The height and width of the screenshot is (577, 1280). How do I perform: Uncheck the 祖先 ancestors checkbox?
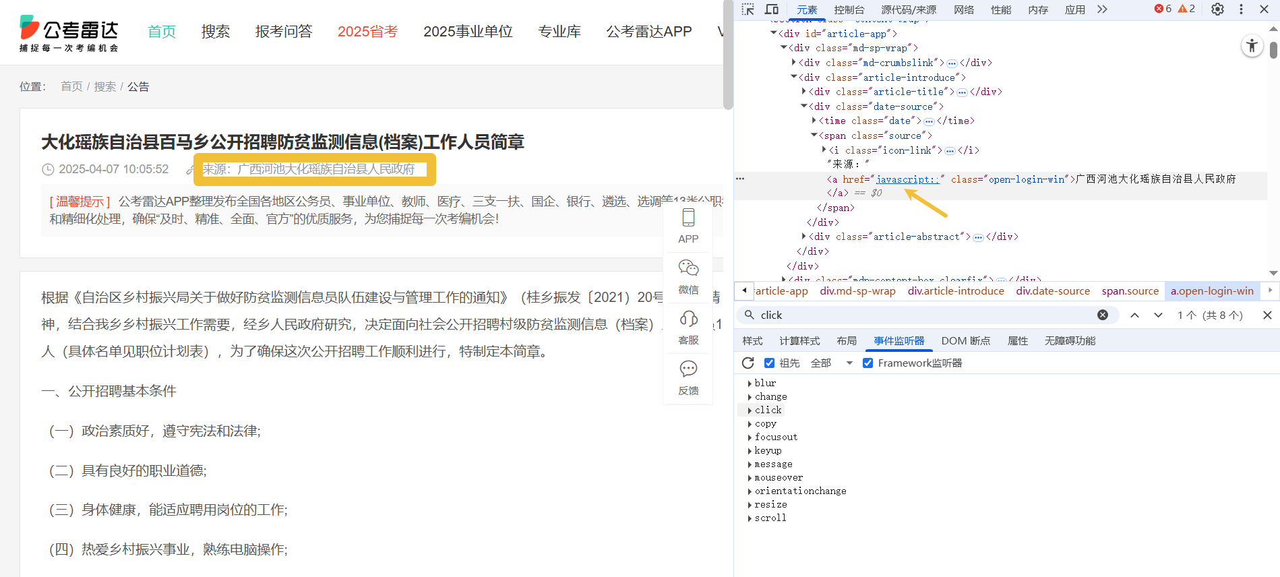pos(769,363)
